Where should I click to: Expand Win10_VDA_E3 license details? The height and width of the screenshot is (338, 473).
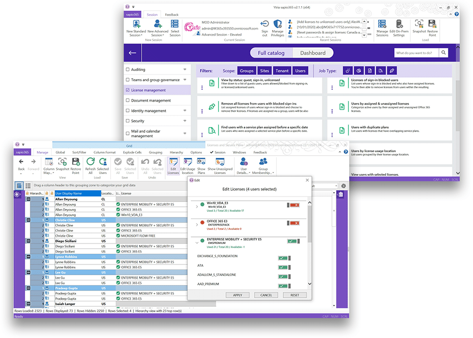[x=197, y=207]
